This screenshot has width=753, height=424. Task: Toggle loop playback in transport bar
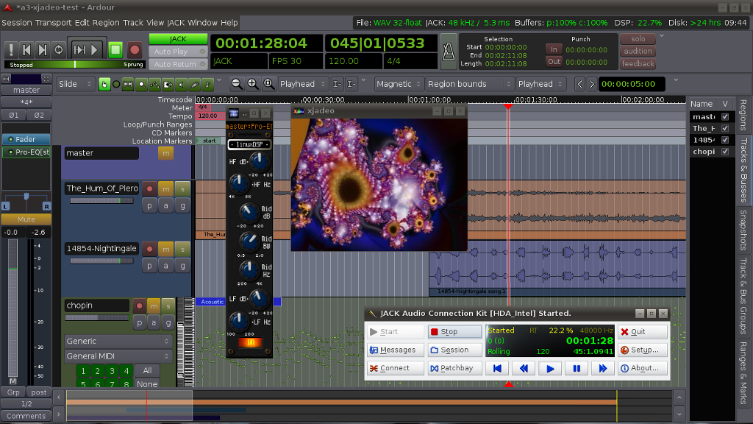pyautogui.click(x=58, y=50)
